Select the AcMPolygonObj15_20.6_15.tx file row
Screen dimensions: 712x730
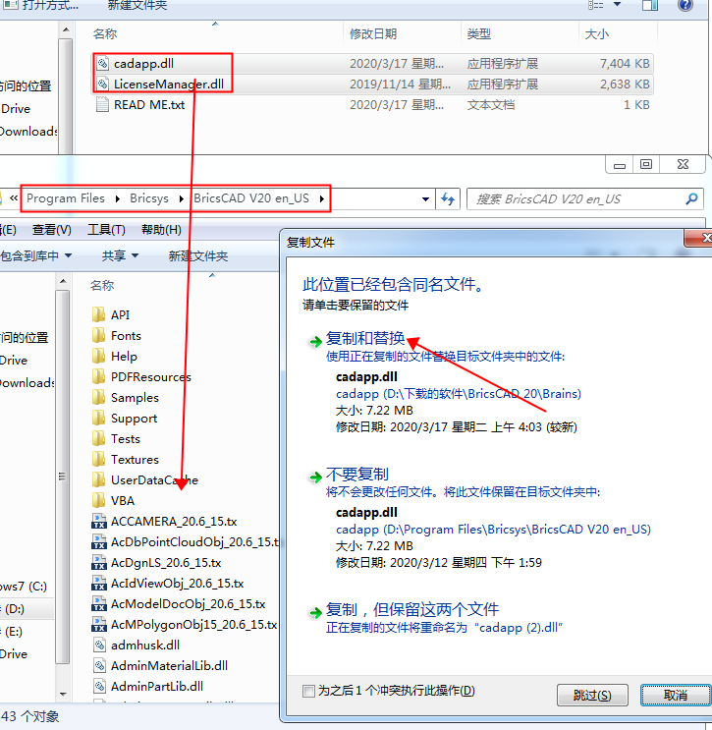click(x=186, y=624)
